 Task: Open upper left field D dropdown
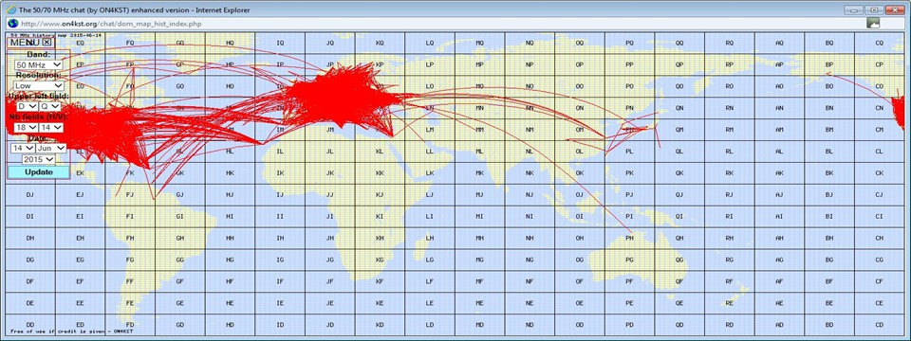pos(28,106)
